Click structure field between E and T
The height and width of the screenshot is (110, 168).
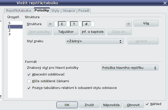[68, 24]
